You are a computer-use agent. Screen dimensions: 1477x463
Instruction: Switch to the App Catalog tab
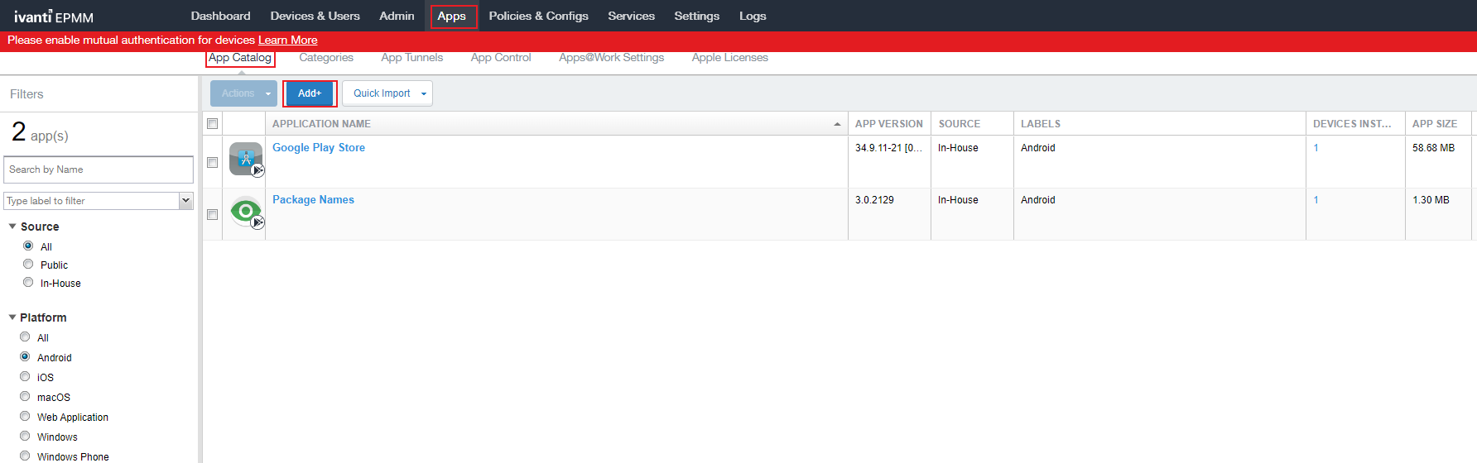click(x=240, y=58)
